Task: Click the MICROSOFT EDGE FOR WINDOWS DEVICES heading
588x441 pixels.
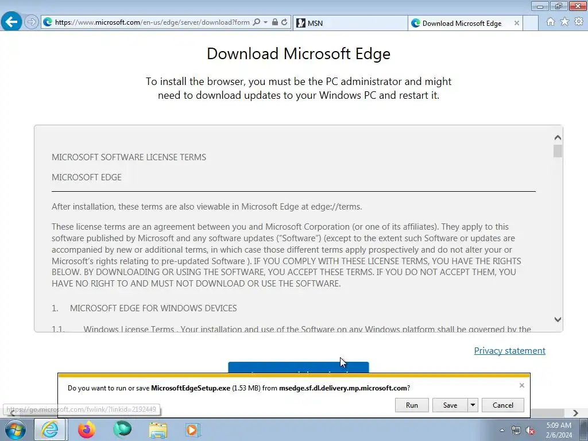Action: 153,308
